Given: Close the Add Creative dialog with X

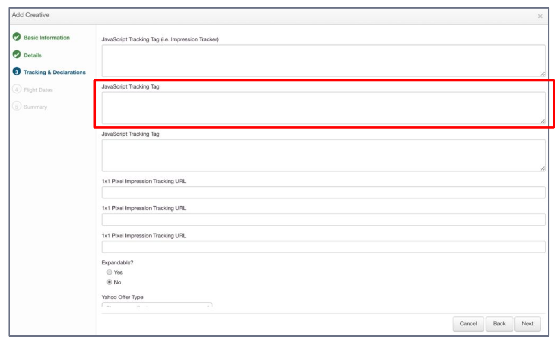Looking at the screenshot, I should [540, 16].
